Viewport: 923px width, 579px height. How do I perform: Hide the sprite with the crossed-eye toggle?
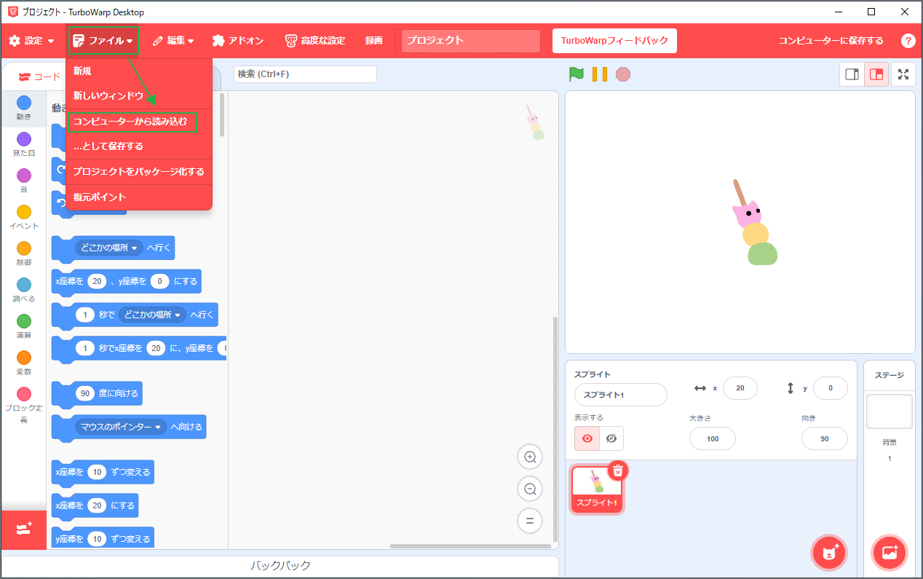point(611,438)
